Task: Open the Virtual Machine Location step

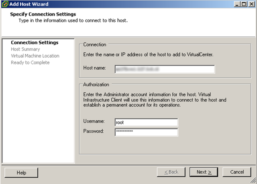Action: 35,56
